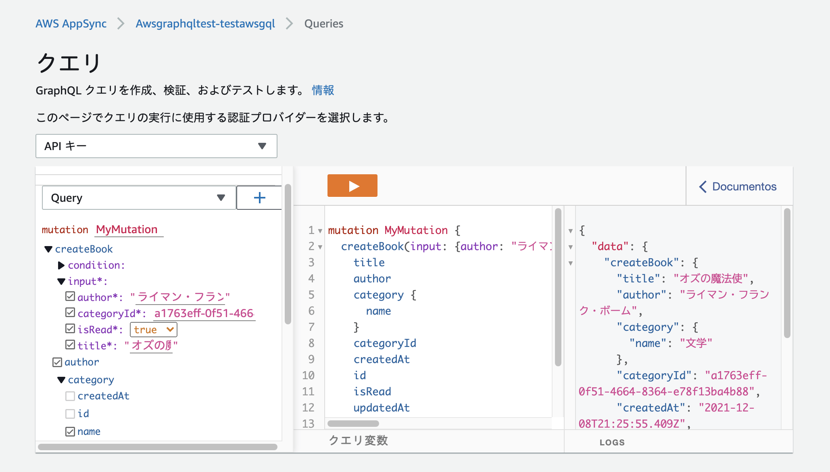Click the Queries breadcrumb text

point(324,23)
